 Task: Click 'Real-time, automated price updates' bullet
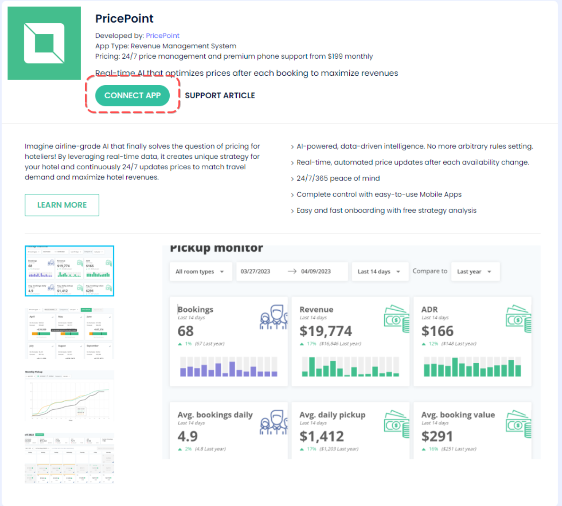click(x=413, y=162)
